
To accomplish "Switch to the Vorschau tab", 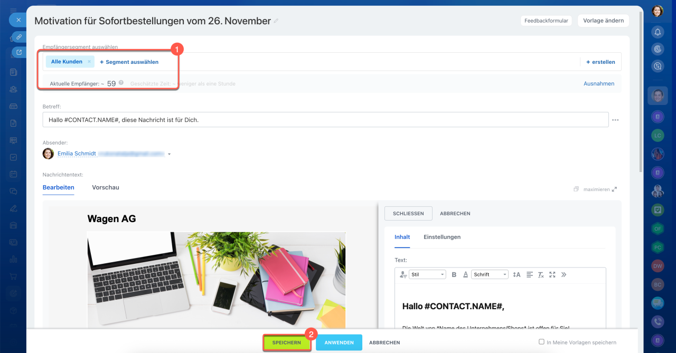I will pos(106,187).
